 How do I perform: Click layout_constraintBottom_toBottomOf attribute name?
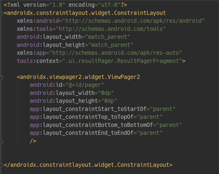point(99,125)
